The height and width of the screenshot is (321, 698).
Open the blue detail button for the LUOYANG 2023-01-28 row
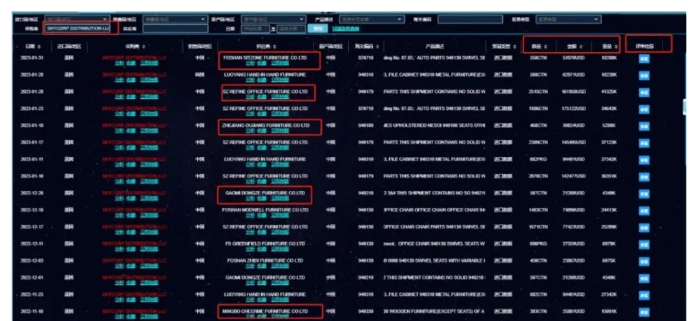click(x=644, y=76)
